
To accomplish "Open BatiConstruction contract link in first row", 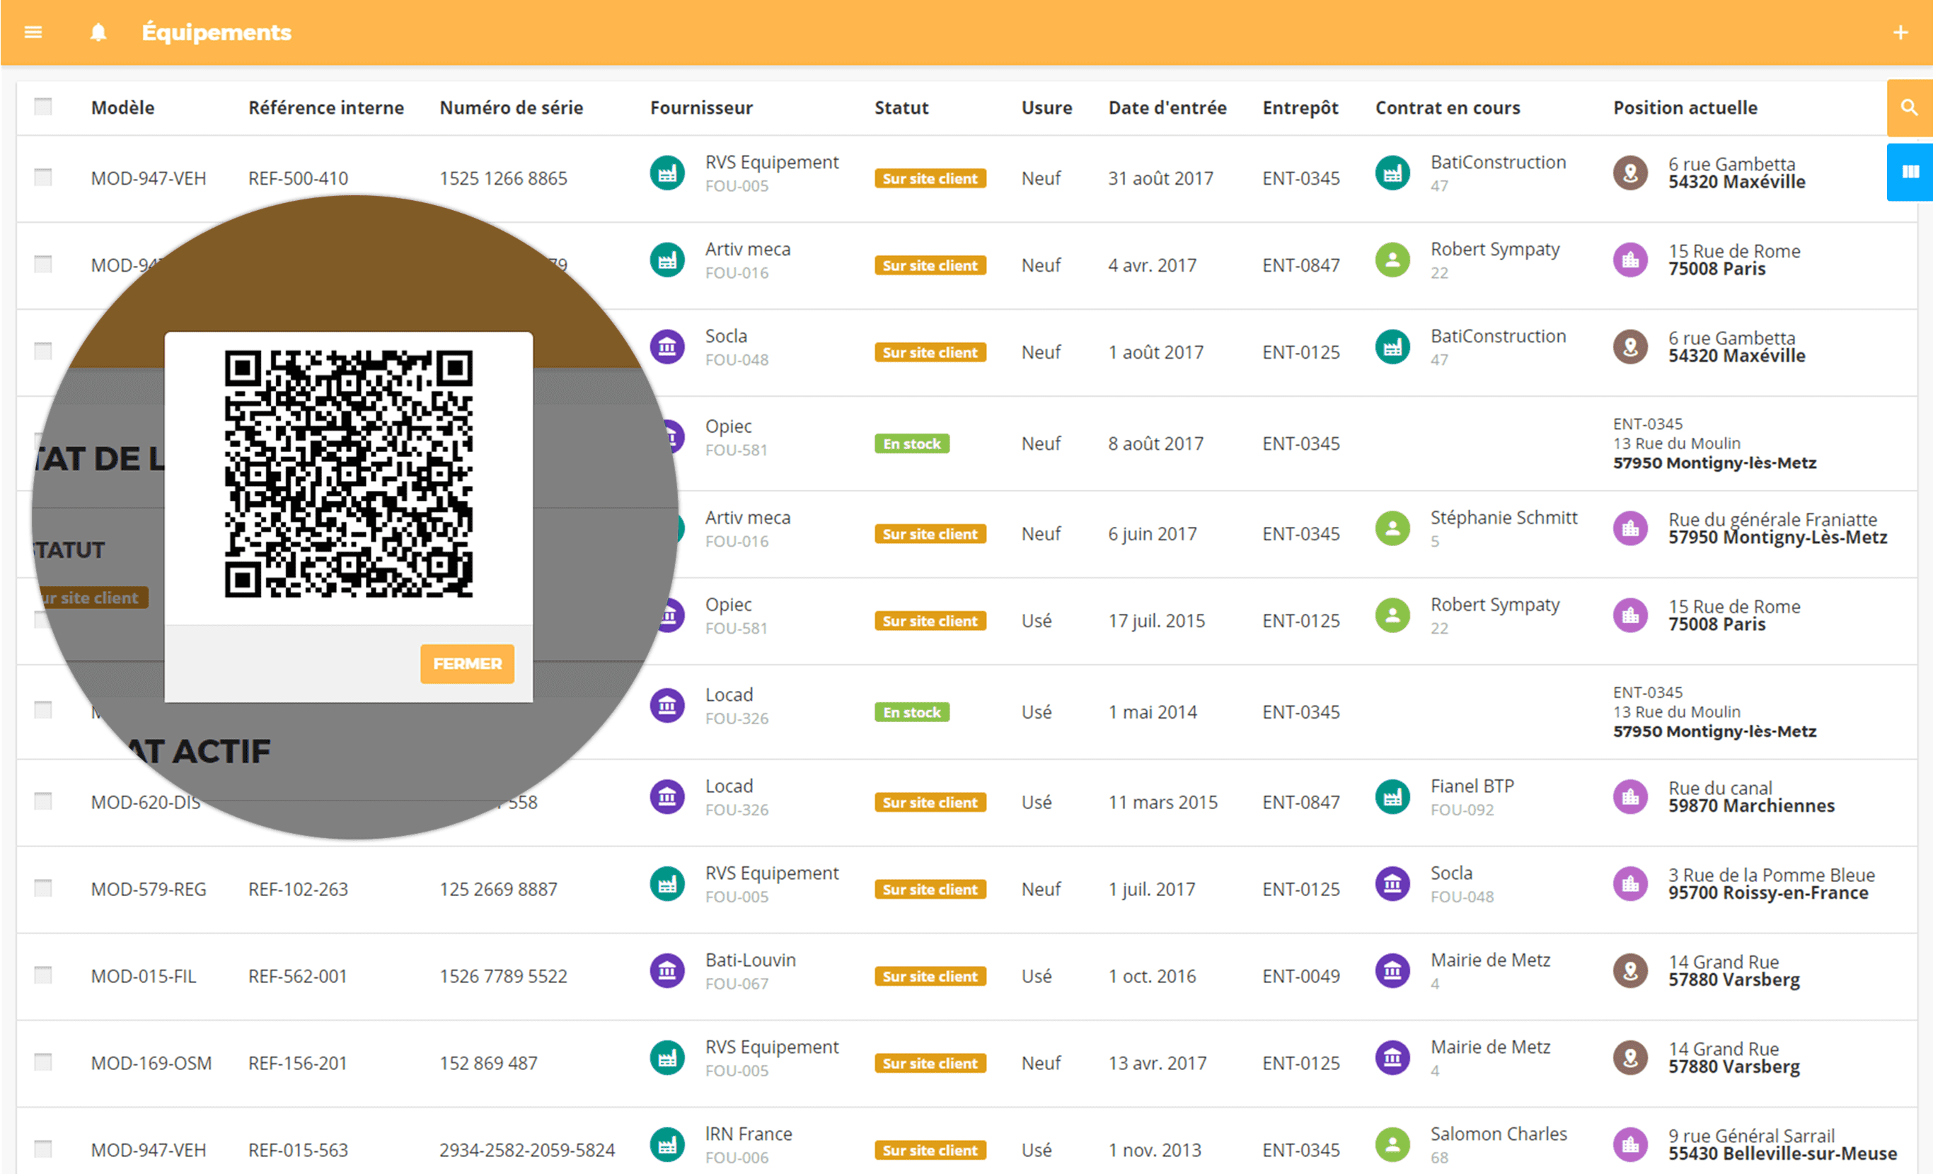I will click(1499, 163).
